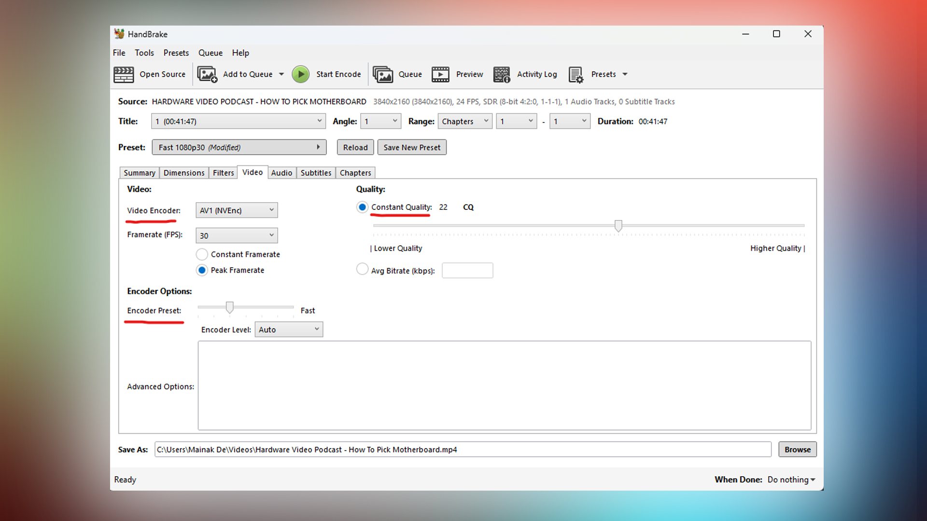
Task: Select the Peak Framerate radio button
Action: (x=202, y=270)
